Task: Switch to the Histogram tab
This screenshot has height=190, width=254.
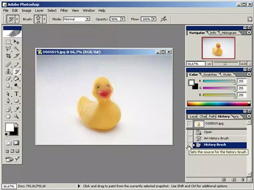Action: (x=229, y=33)
